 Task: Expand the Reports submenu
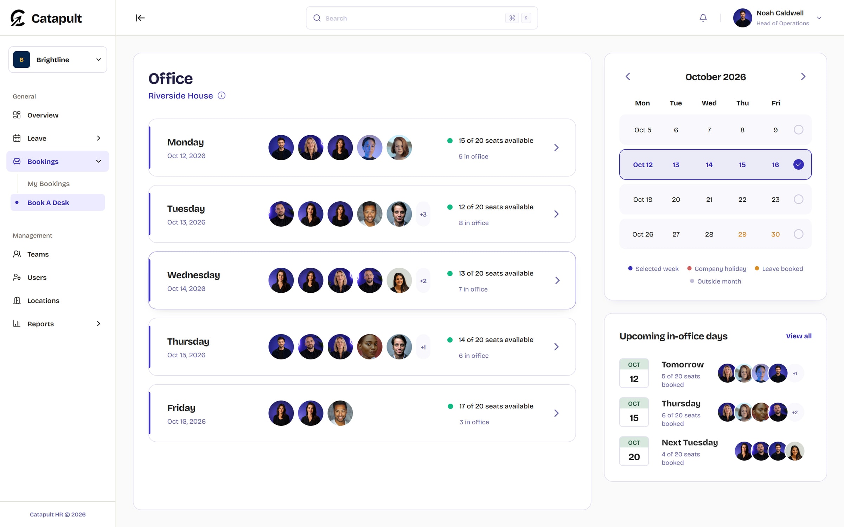[98, 324]
